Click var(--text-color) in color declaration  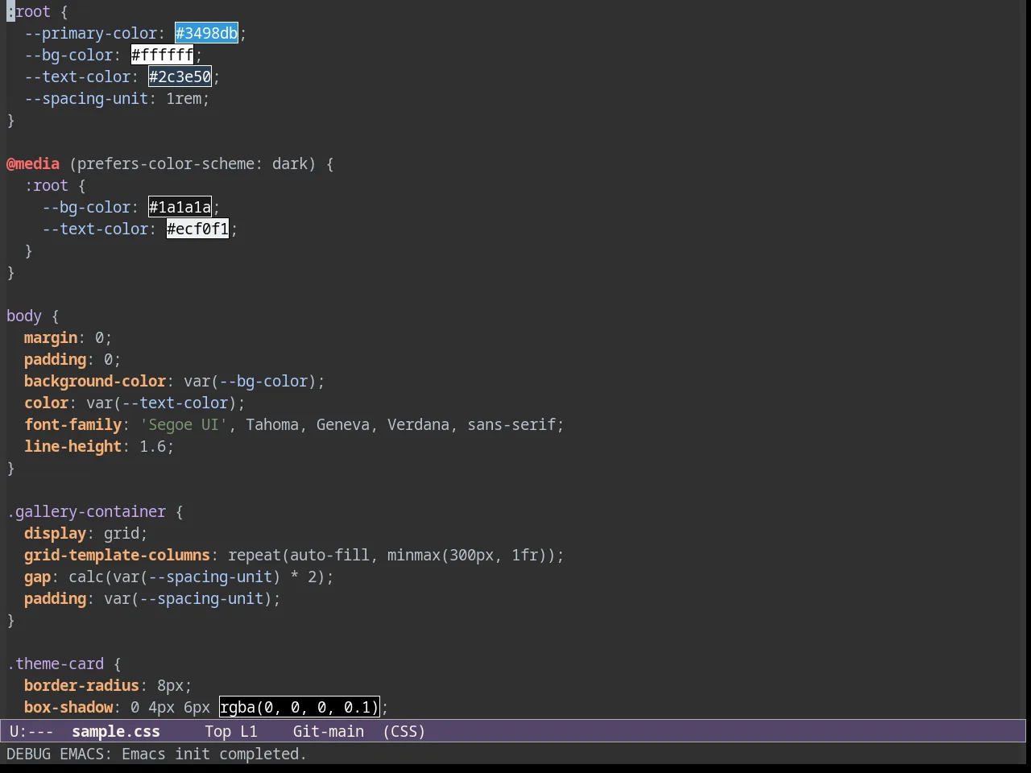pos(161,403)
